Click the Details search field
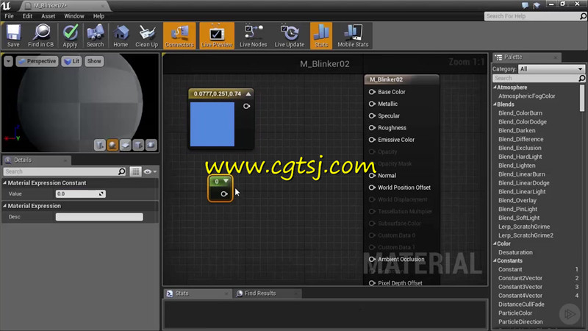The height and width of the screenshot is (331, 588). [x=65, y=171]
